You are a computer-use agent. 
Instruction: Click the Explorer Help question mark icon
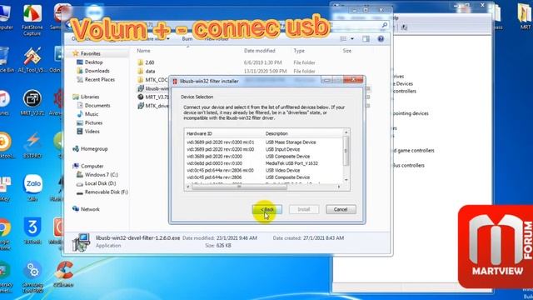pyautogui.click(x=381, y=39)
